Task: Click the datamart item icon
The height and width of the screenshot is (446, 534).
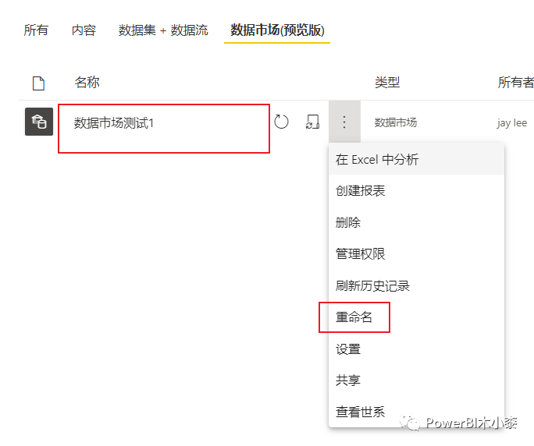Action: click(x=39, y=122)
